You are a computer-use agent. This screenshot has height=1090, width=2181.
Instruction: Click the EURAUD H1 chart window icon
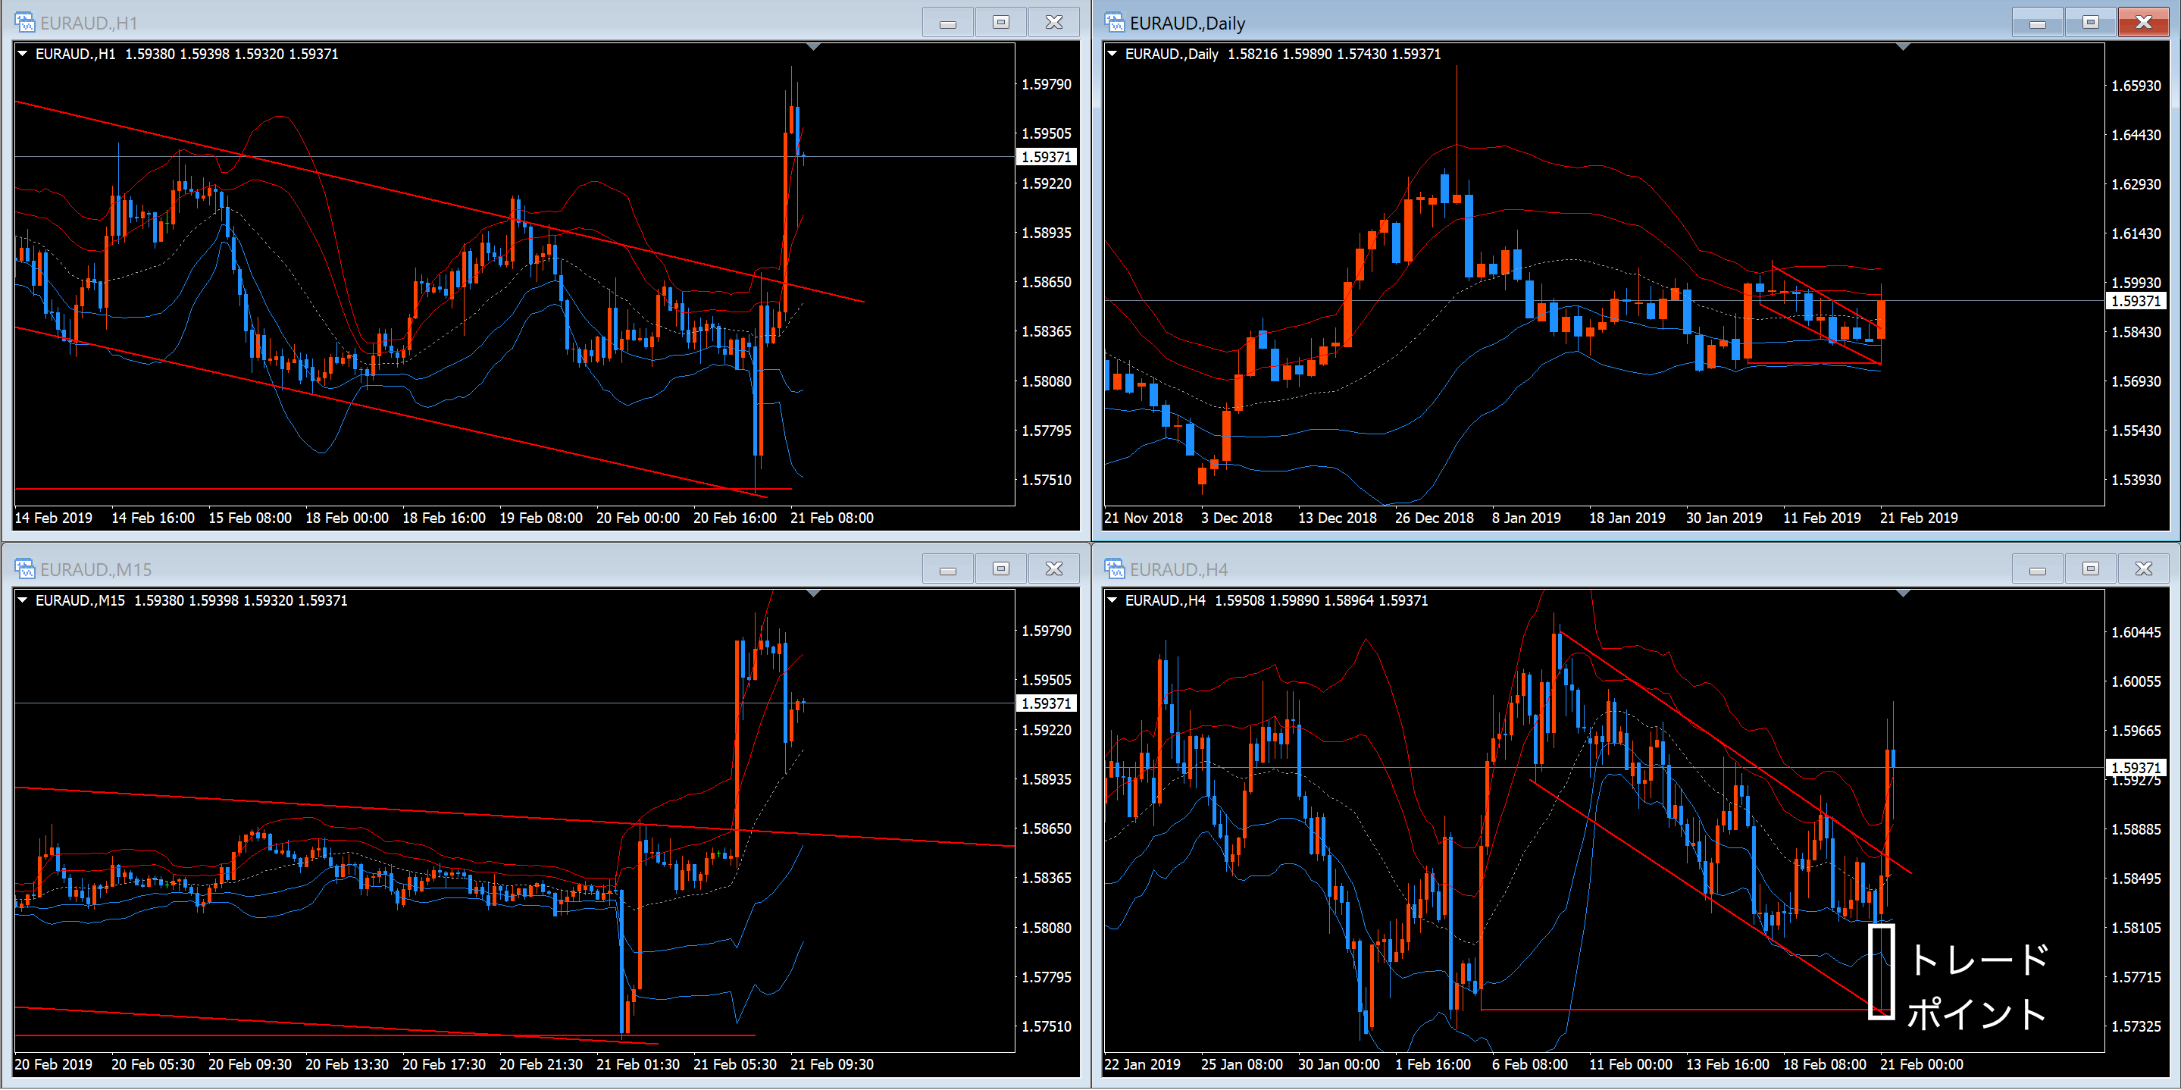tap(24, 23)
